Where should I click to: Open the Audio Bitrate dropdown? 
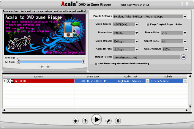pos(137,49)
